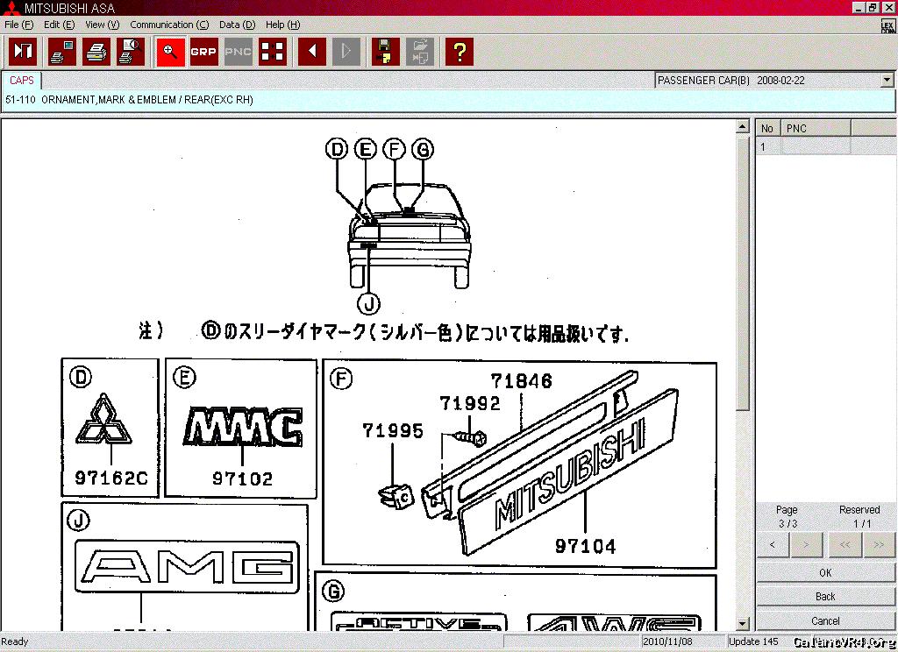Open help with the question mark icon
This screenshot has width=898, height=652.
[x=459, y=52]
